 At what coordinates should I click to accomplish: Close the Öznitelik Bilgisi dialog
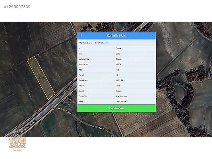[x=153, y=35]
